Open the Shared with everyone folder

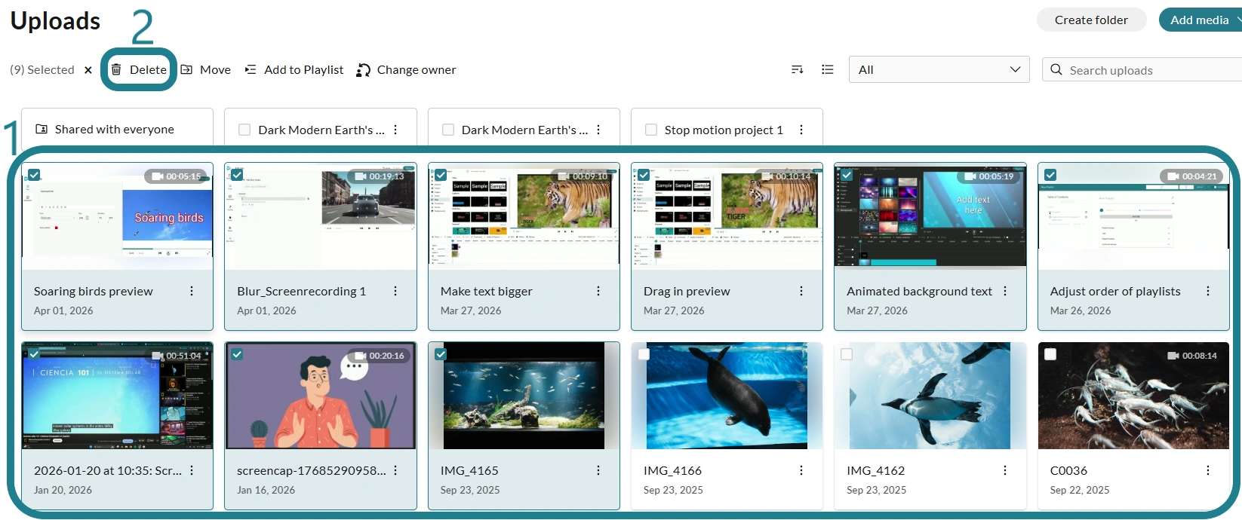coord(117,130)
